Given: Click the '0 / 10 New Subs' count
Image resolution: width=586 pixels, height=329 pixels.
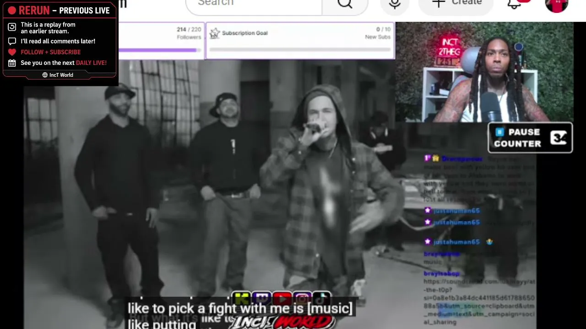Looking at the screenshot, I should (378, 33).
